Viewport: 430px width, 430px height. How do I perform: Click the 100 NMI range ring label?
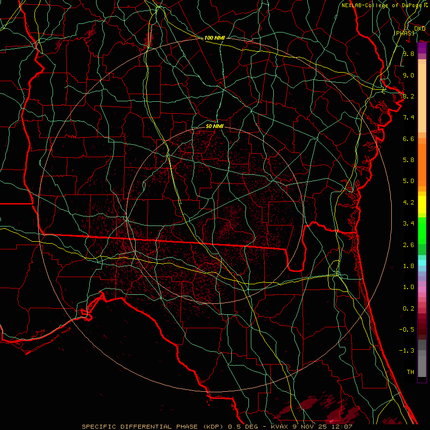215,38
